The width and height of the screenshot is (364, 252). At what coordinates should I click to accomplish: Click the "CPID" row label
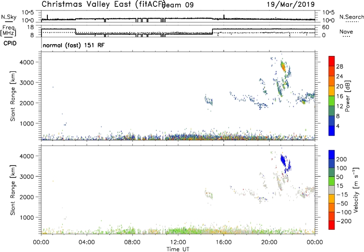[x=10, y=43]
